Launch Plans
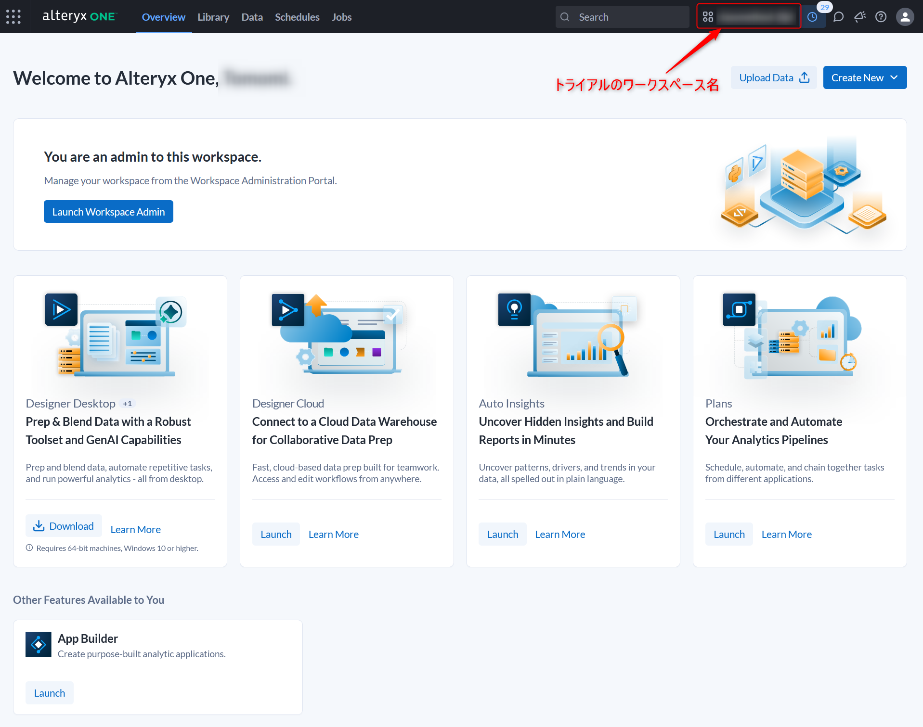Screen dimensions: 923x727 [x=729, y=534]
